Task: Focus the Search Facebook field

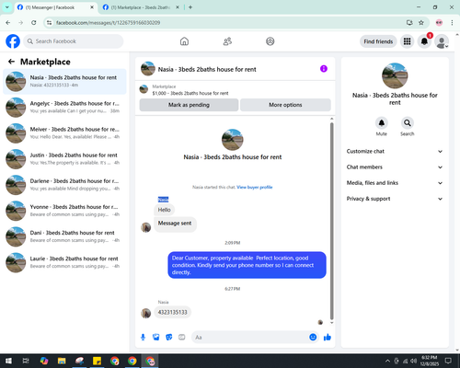Action: click(x=74, y=41)
